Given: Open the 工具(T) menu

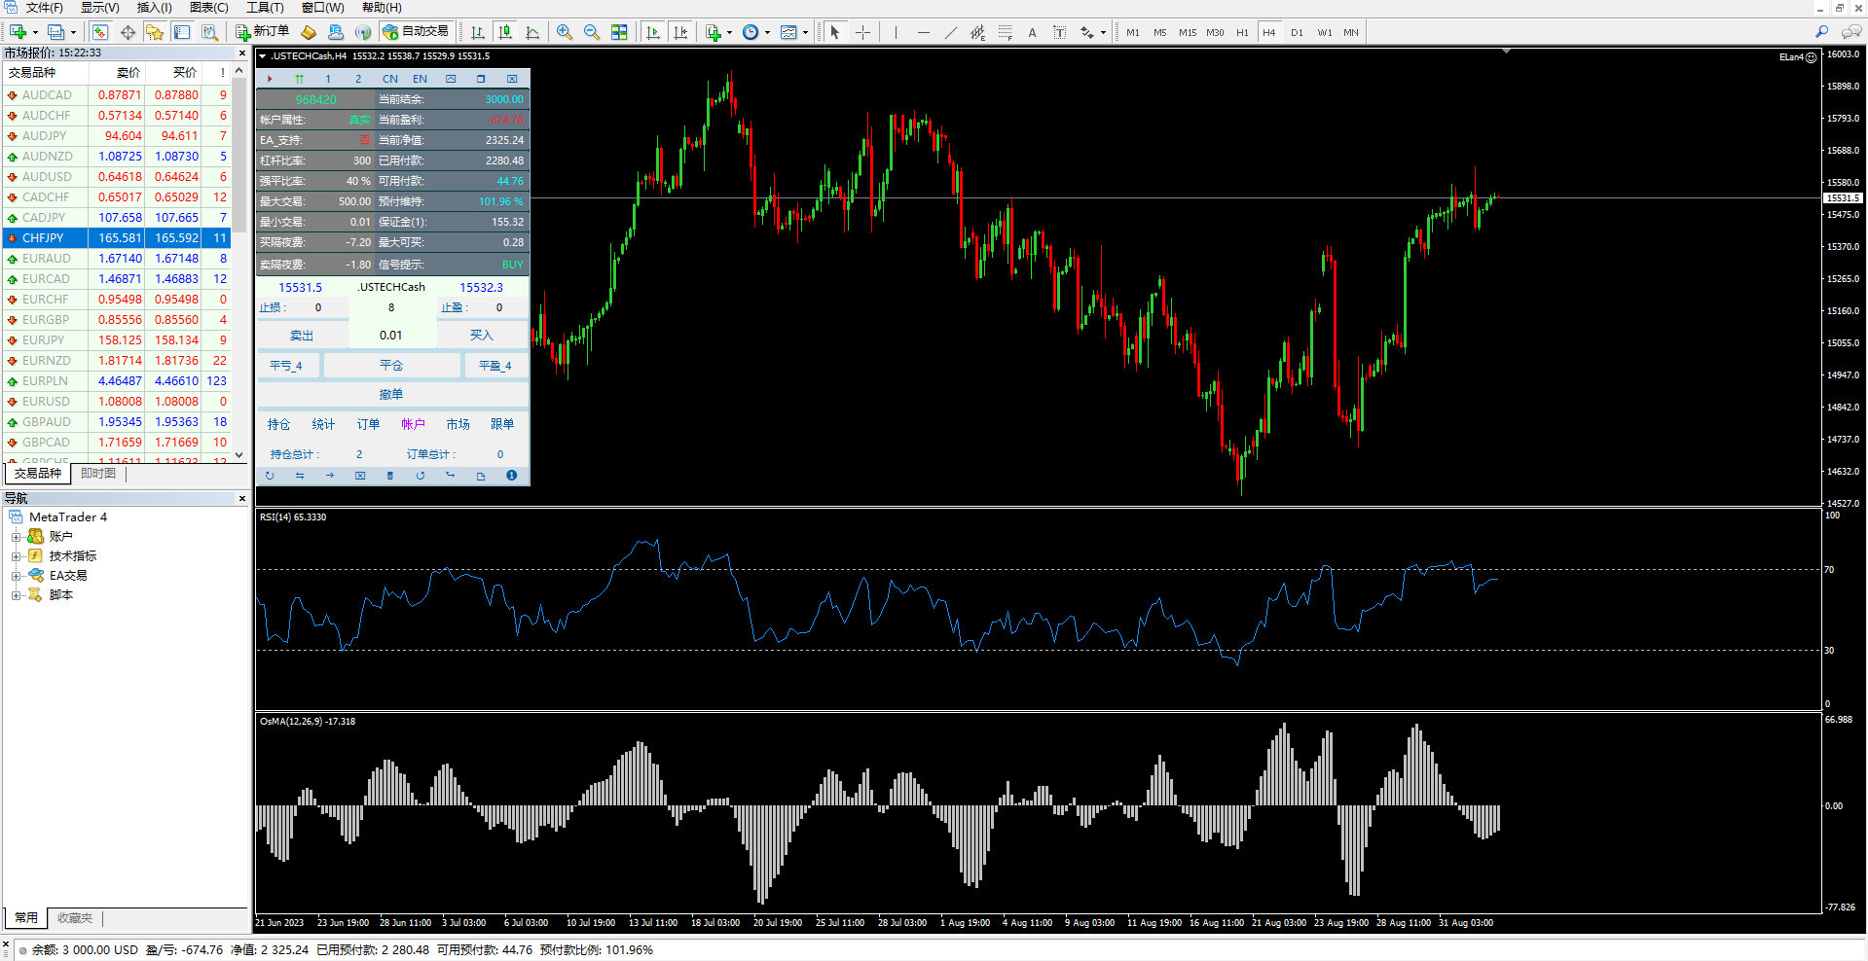Looking at the screenshot, I should point(265,8).
